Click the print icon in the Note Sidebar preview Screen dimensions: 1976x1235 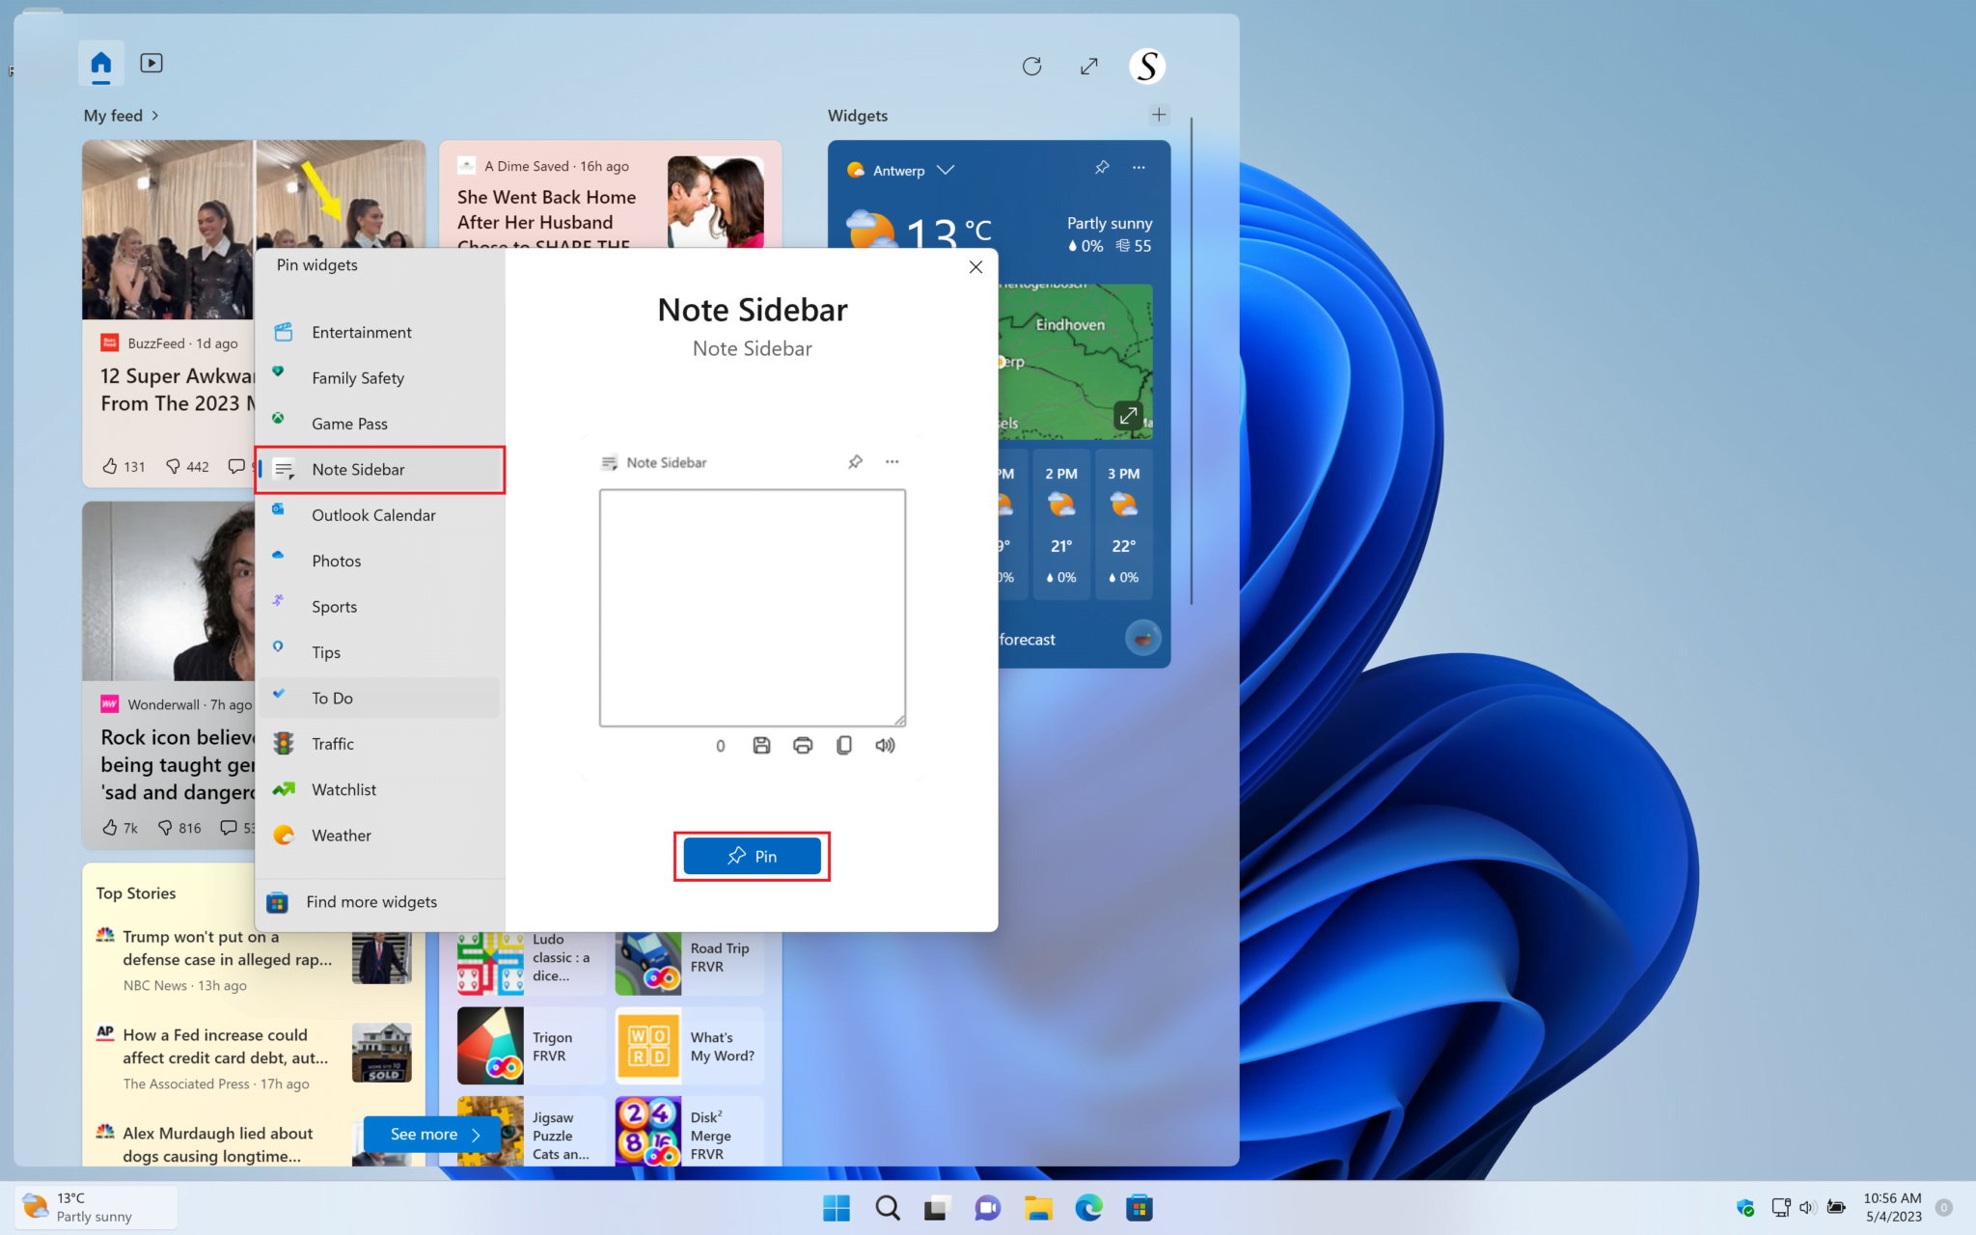tap(803, 745)
